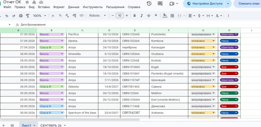Screen dimensions: 261x127
Task: Toggle strikethrough formatting
Action: (149, 16)
